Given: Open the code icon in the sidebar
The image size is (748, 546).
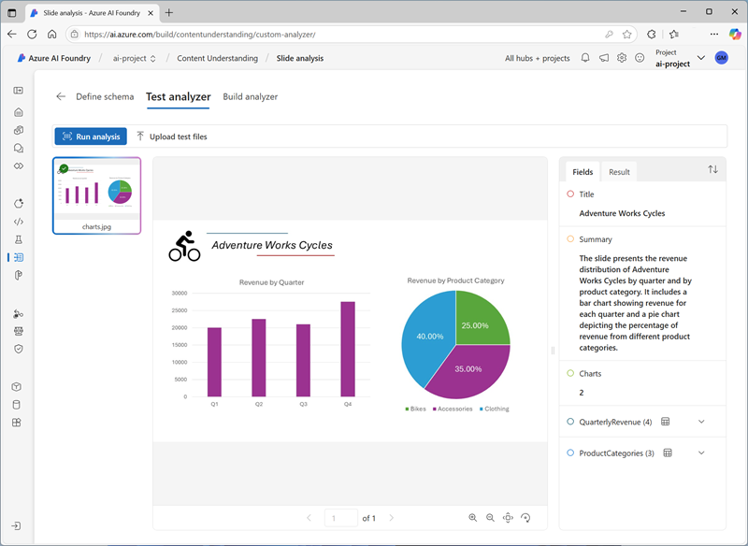Looking at the screenshot, I should pyautogui.click(x=18, y=222).
